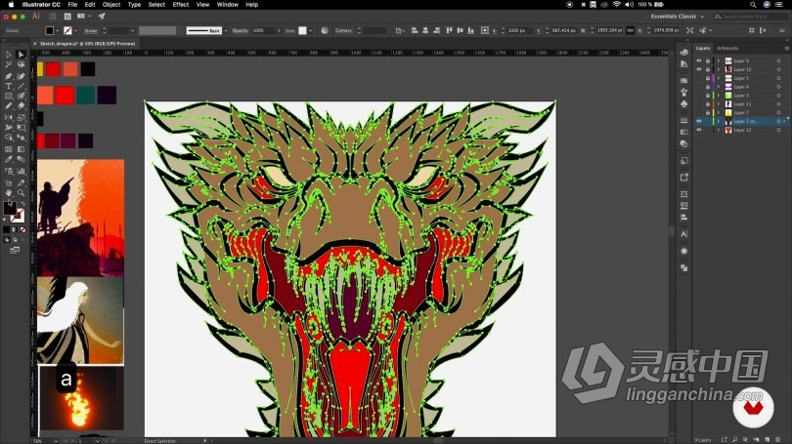
Task: Open the Effect menu
Action: pyautogui.click(x=180, y=5)
